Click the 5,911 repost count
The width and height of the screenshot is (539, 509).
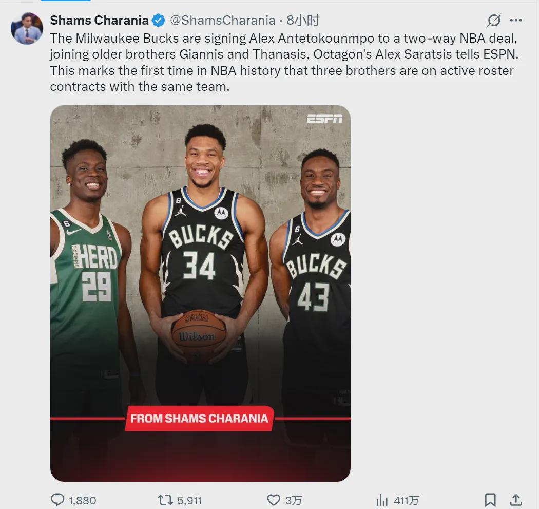click(x=189, y=500)
